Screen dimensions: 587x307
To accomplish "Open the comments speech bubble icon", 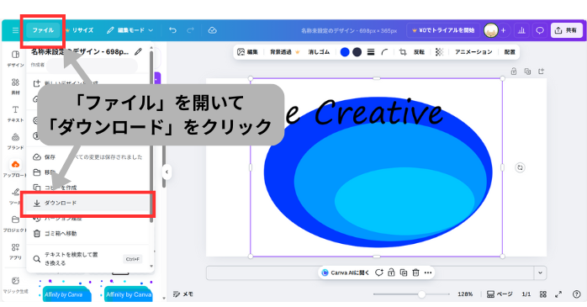I will (x=539, y=30).
